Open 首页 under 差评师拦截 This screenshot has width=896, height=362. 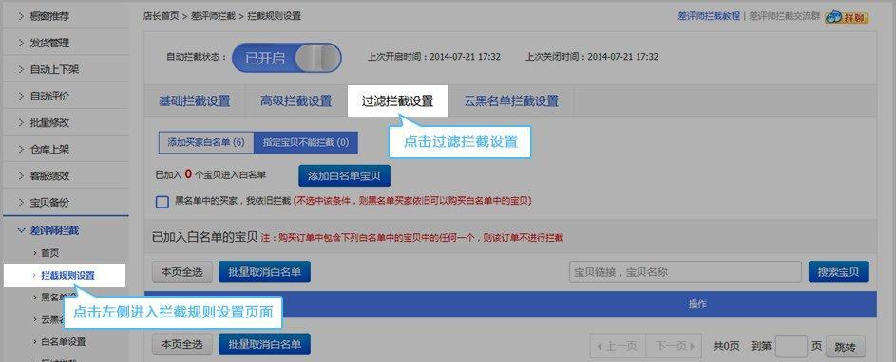point(49,252)
